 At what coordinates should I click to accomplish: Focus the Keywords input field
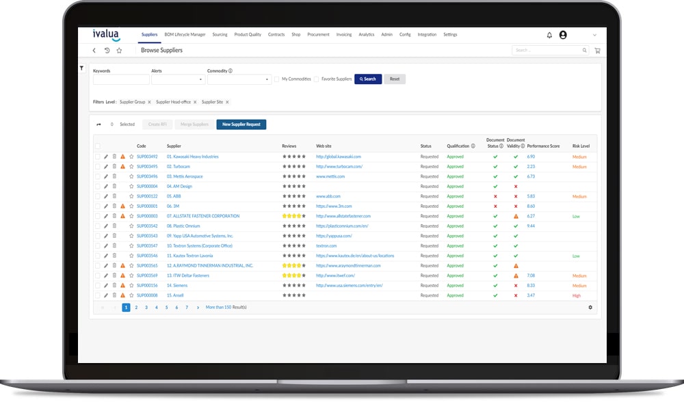121,79
